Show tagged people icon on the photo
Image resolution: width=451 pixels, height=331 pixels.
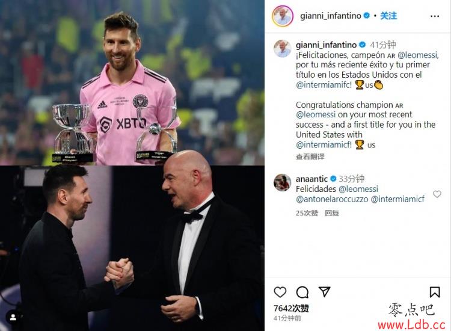(13, 317)
